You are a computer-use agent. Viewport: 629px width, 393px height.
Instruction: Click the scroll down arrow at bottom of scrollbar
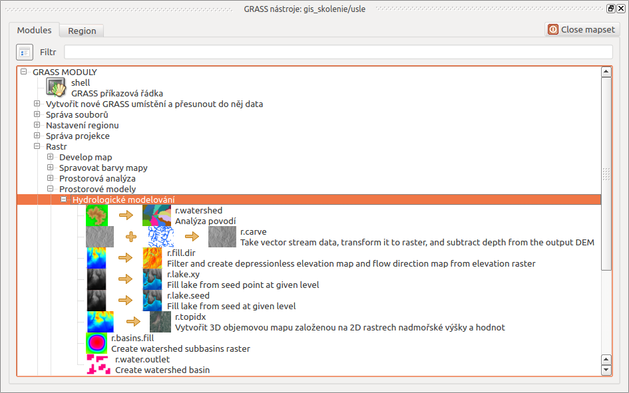[x=606, y=370]
